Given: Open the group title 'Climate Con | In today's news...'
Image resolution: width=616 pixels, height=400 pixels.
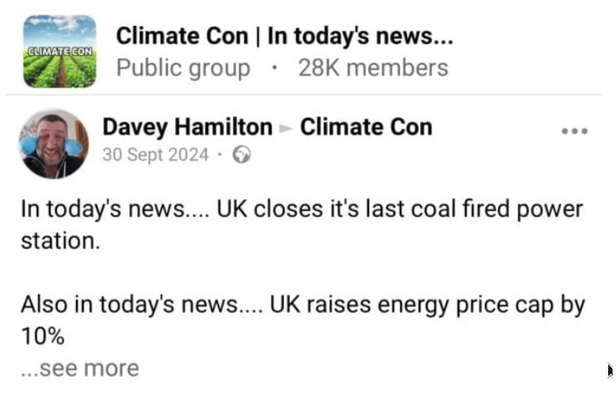Looking at the screenshot, I should [285, 36].
